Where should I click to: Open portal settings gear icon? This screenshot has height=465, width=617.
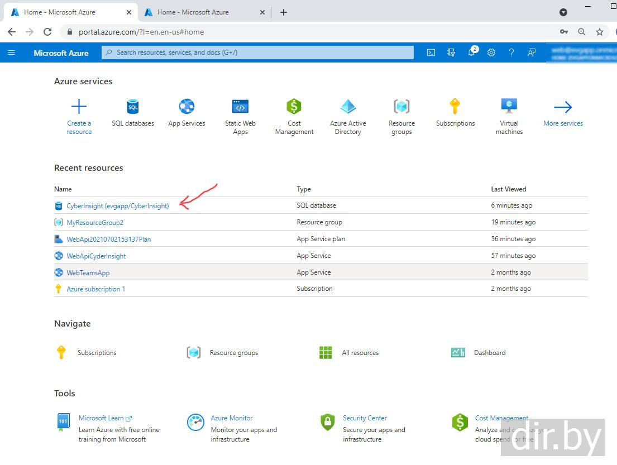(491, 52)
